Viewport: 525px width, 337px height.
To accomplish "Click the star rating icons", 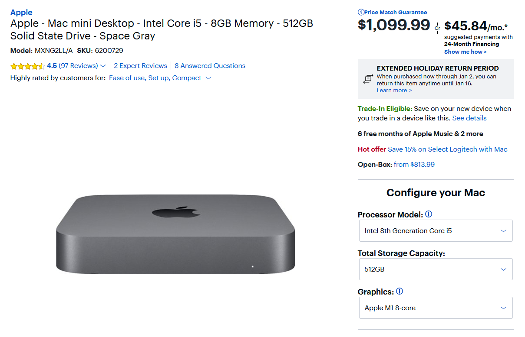I will point(27,66).
